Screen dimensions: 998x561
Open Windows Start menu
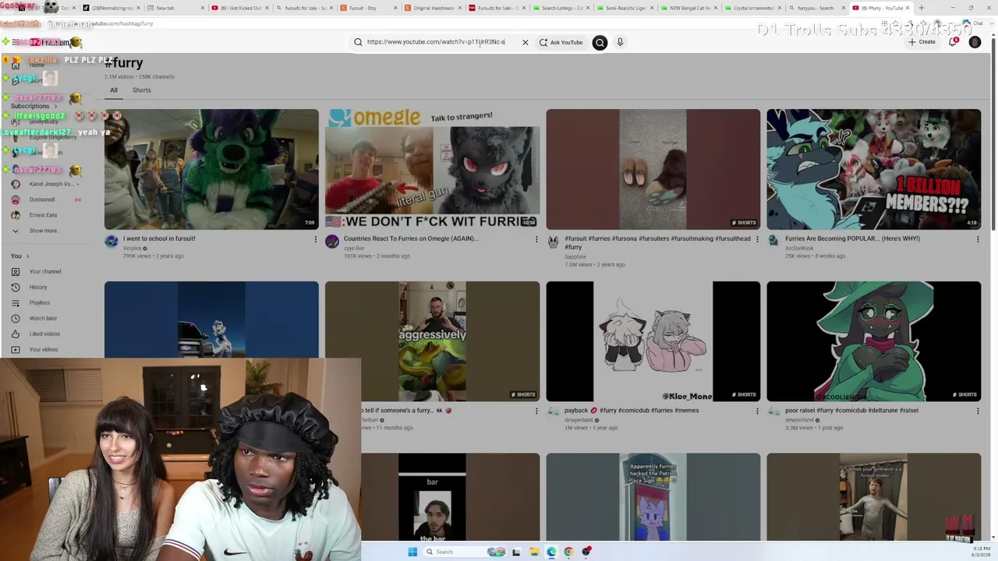click(x=412, y=552)
